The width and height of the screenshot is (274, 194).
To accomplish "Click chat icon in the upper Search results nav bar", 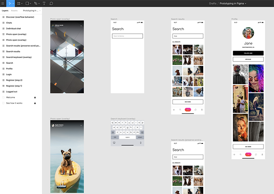I will [x=196, y=110].
